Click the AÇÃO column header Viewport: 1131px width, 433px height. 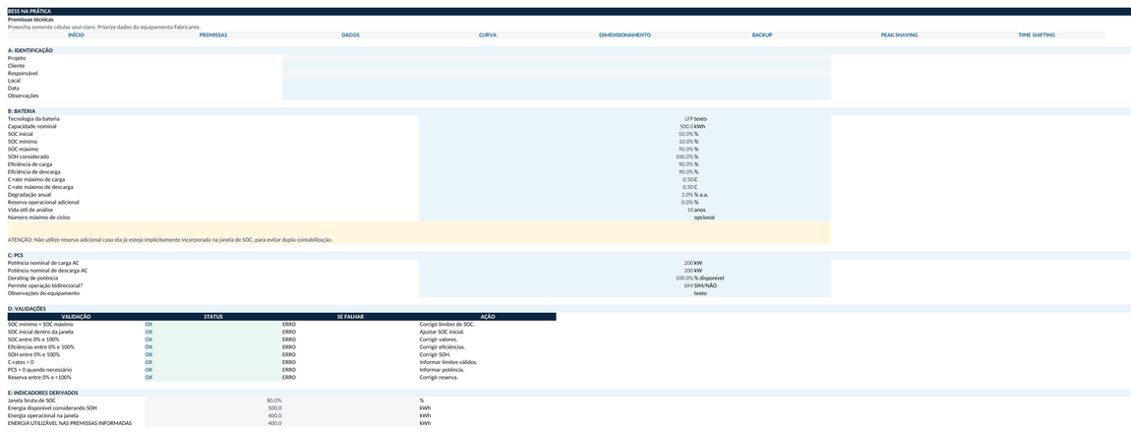click(488, 317)
